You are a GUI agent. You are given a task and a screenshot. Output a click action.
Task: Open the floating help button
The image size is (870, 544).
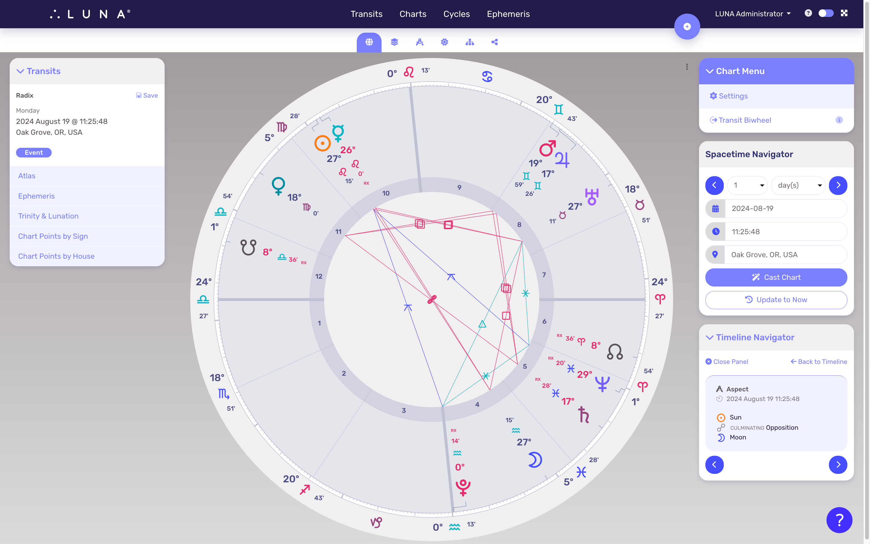[x=839, y=520]
